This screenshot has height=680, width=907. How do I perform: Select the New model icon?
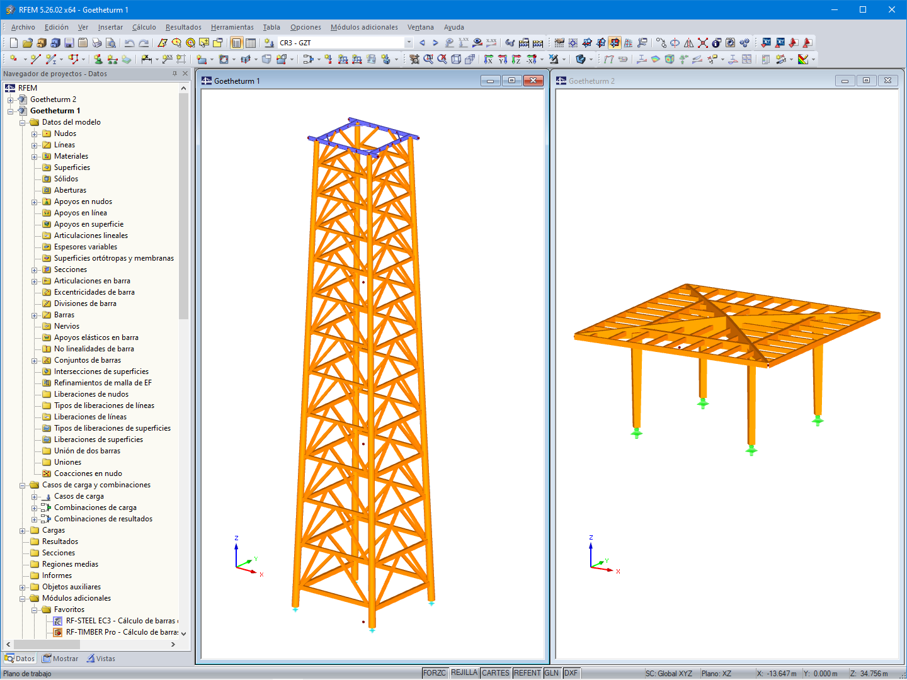[x=13, y=43]
